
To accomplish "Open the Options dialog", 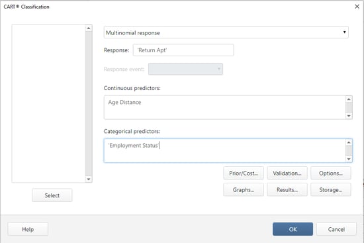I will coord(330,173).
